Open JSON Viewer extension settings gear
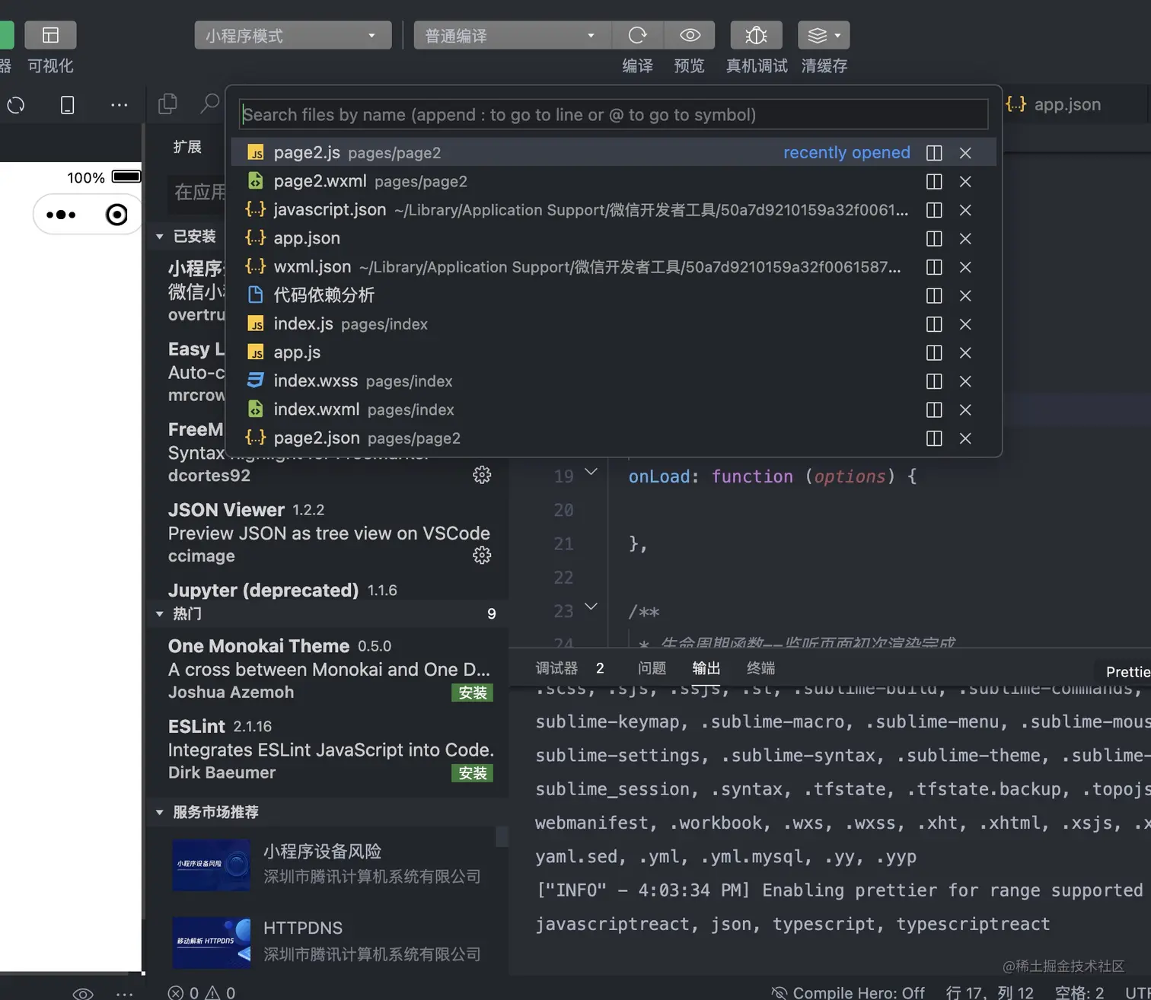 pyautogui.click(x=482, y=556)
